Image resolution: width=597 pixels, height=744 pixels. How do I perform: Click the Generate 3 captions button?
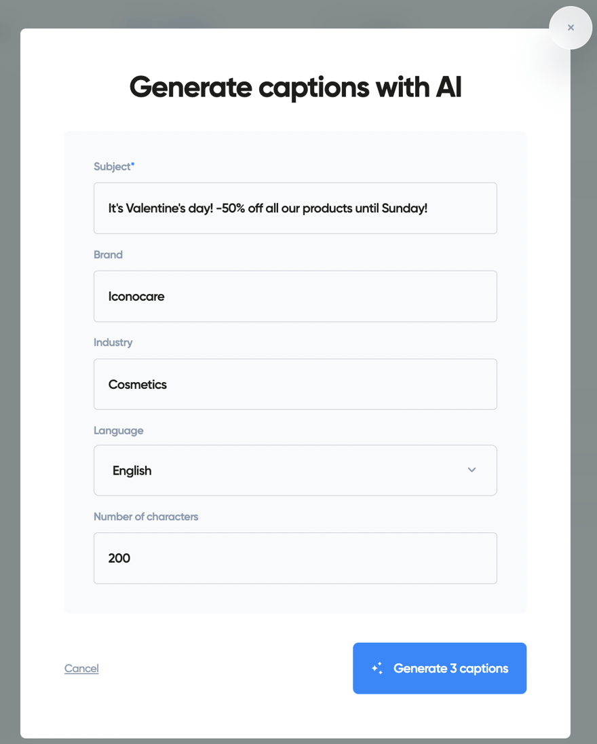(x=440, y=668)
